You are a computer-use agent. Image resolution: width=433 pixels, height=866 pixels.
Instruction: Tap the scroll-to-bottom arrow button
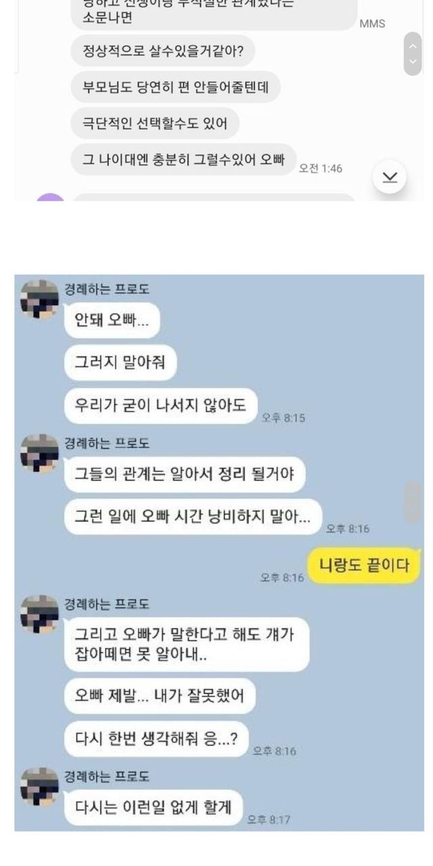(390, 177)
